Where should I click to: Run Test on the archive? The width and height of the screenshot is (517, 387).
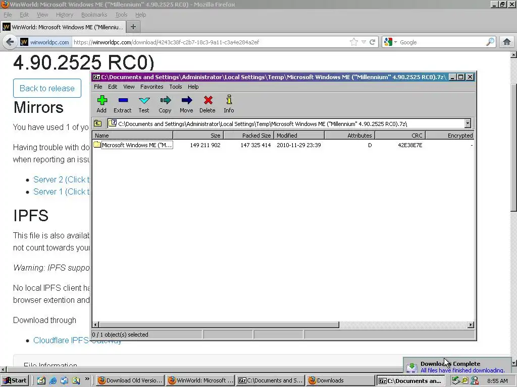(144, 104)
